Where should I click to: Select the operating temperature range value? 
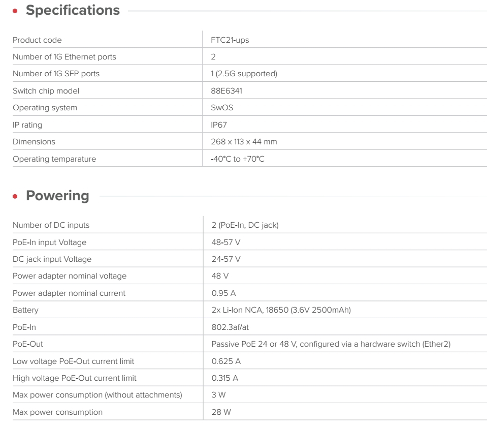coord(238,159)
